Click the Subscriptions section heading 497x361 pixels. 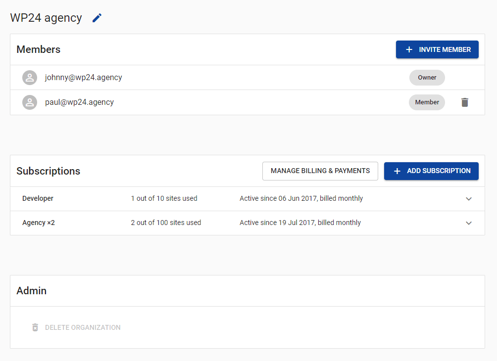pos(48,171)
